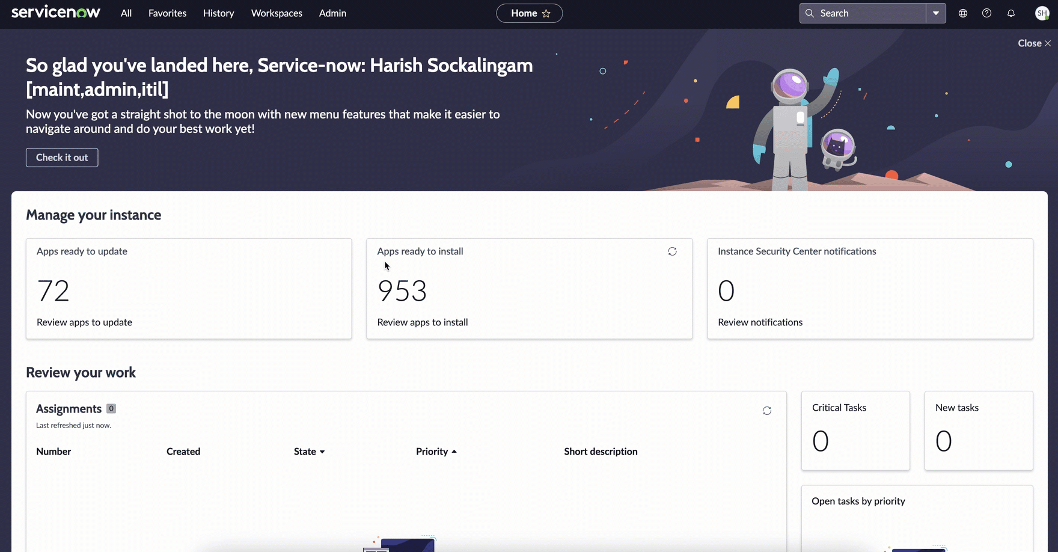Open the SH user avatar menu
The image size is (1058, 552).
pos(1042,13)
